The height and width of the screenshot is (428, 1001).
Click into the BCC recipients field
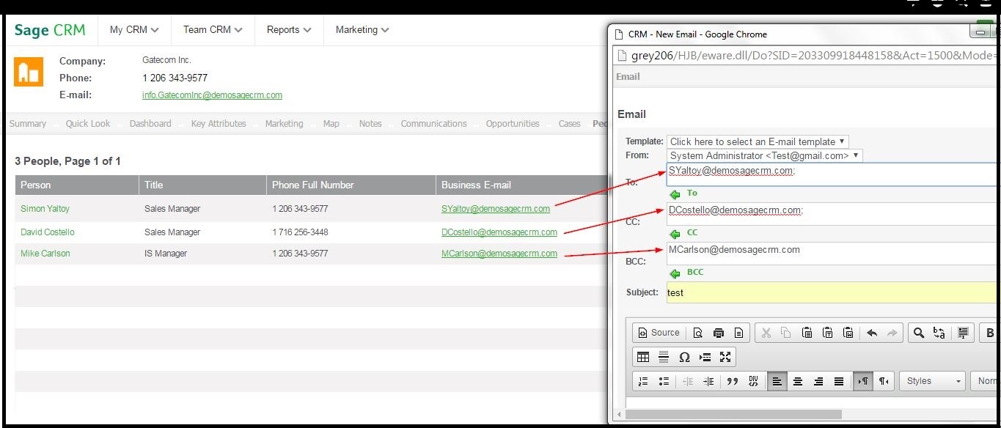(x=833, y=254)
